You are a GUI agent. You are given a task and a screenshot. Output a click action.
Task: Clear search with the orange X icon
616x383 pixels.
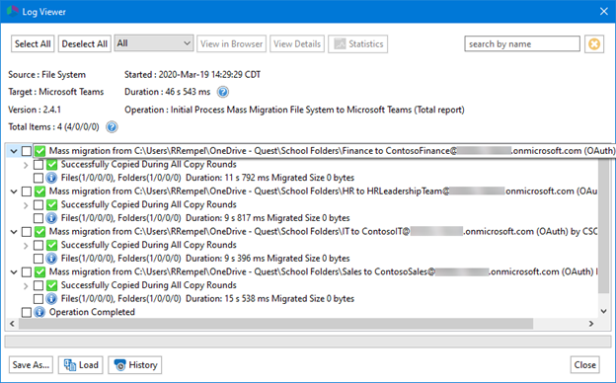pyautogui.click(x=594, y=44)
